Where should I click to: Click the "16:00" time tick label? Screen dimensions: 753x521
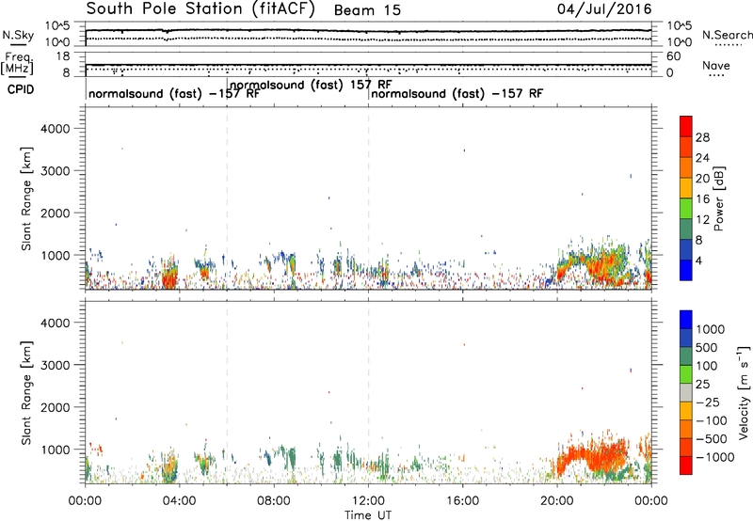(463, 501)
